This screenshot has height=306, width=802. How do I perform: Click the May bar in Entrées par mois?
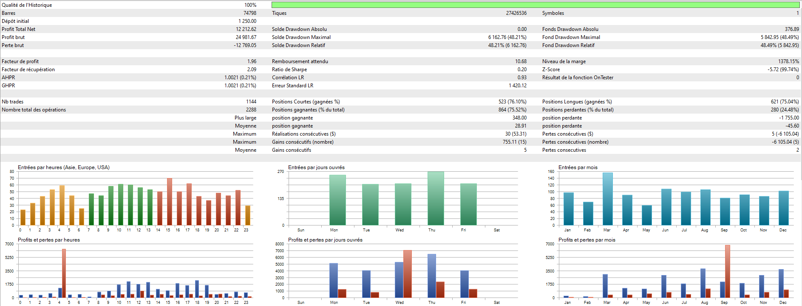(x=646, y=215)
